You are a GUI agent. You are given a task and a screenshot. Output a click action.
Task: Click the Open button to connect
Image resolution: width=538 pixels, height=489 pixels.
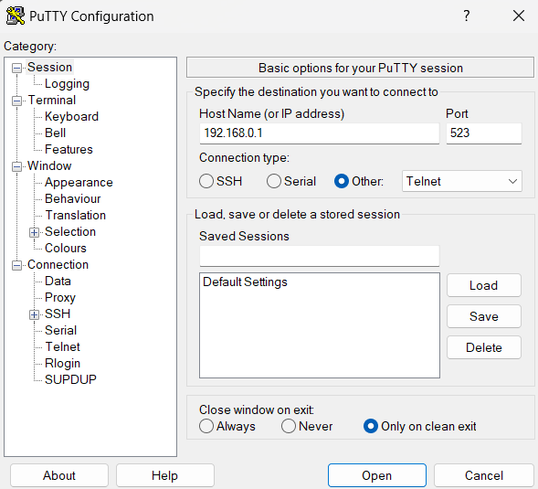point(376,475)
